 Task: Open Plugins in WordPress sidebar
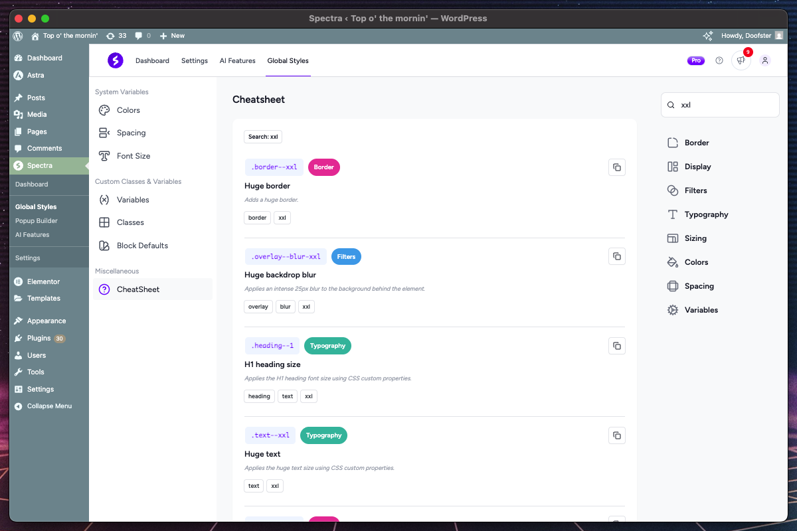click(39, 338)
